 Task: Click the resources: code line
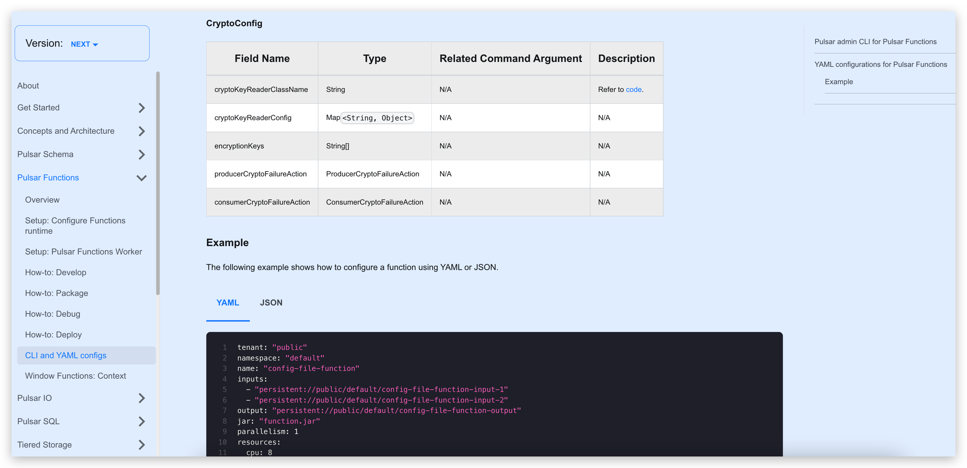tap(259, 442)
